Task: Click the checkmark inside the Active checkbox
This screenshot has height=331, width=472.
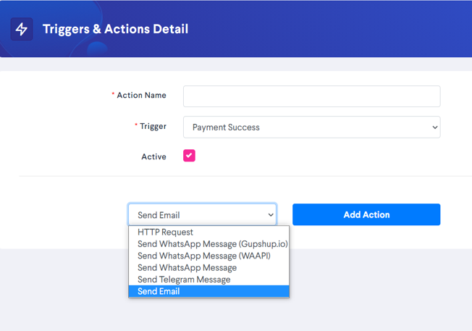Action: pyautogui.click(x=189, y=156)
